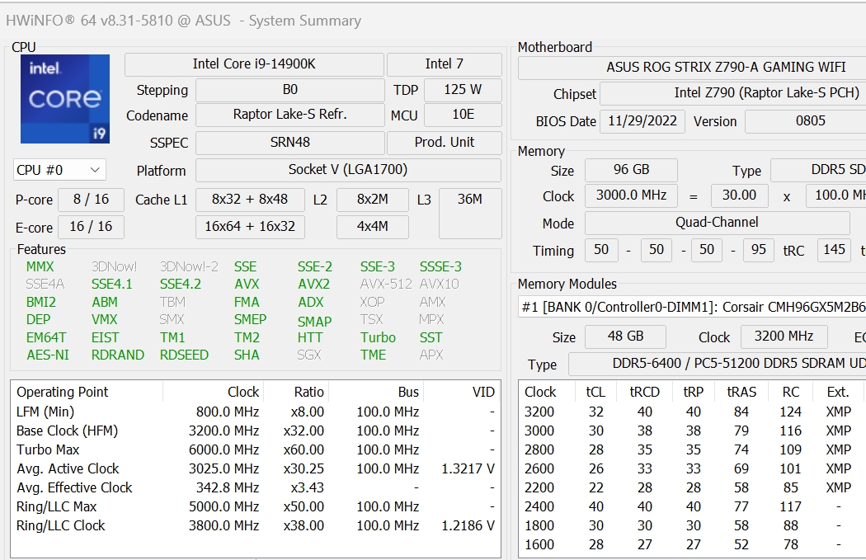This screenshot has height=560, width=866.
Task: Select the Turbo Max operating point row
Action: click(255, 449)
